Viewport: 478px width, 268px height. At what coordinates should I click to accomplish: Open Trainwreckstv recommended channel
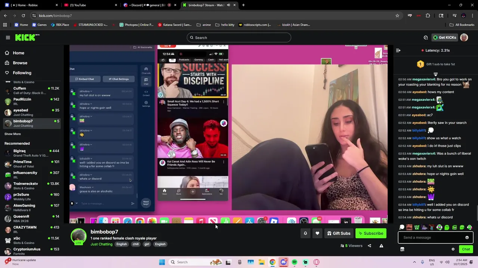pyautogui.click(x=32, y=186)
